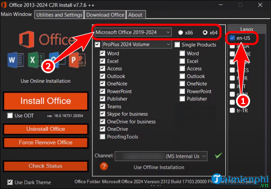Uncheck OneDrive for business checkbox

tap(102, 122)
